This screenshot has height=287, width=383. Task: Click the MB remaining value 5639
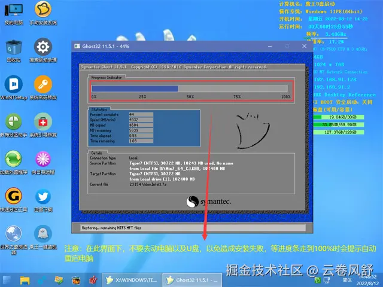(141, 130)
